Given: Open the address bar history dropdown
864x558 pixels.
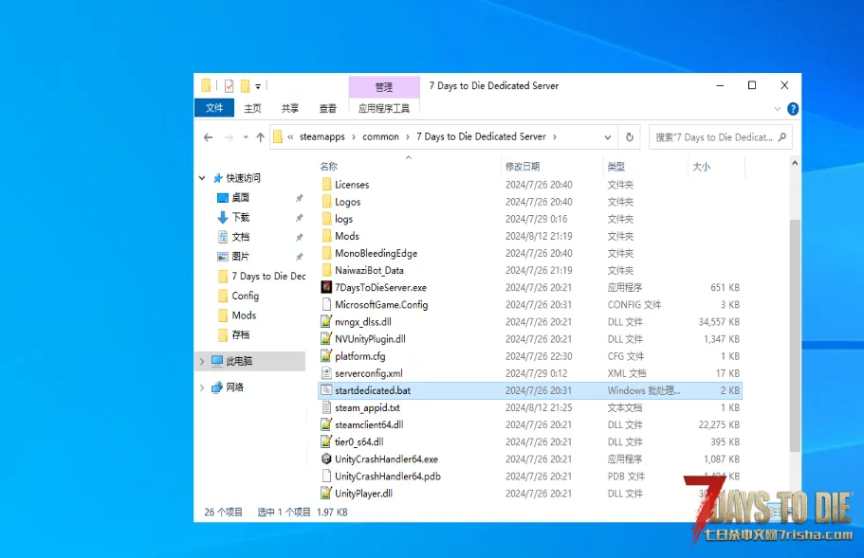Looking at the screenshot, I should [x=607, y=137].
